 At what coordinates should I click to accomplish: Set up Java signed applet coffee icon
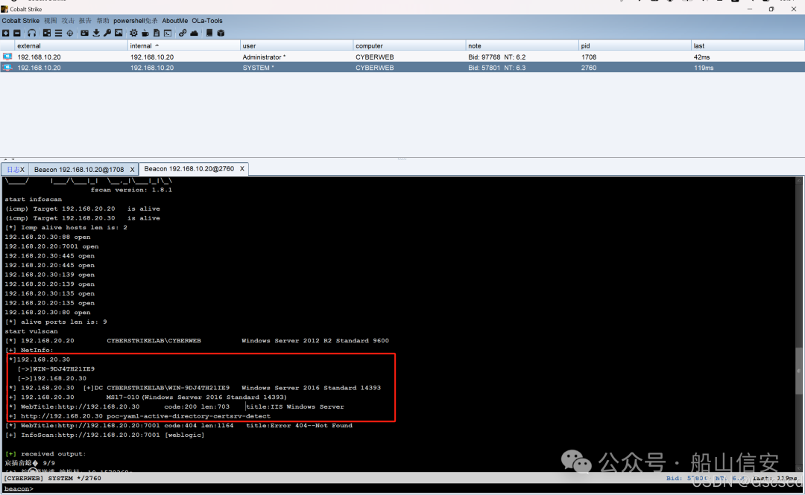click(145, 33)
